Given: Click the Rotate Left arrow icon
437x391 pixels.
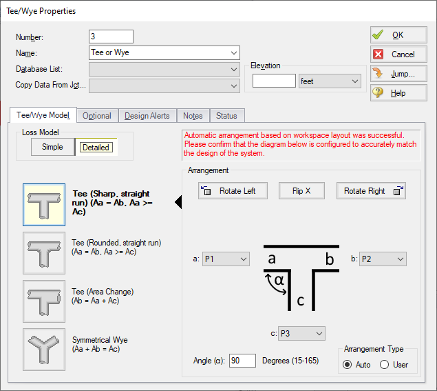Looking at the screenshot, I should [206, 191].
